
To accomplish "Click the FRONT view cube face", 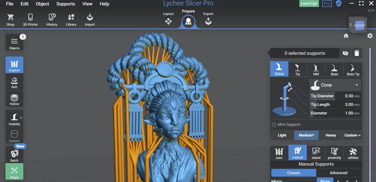I will [360, 26].
